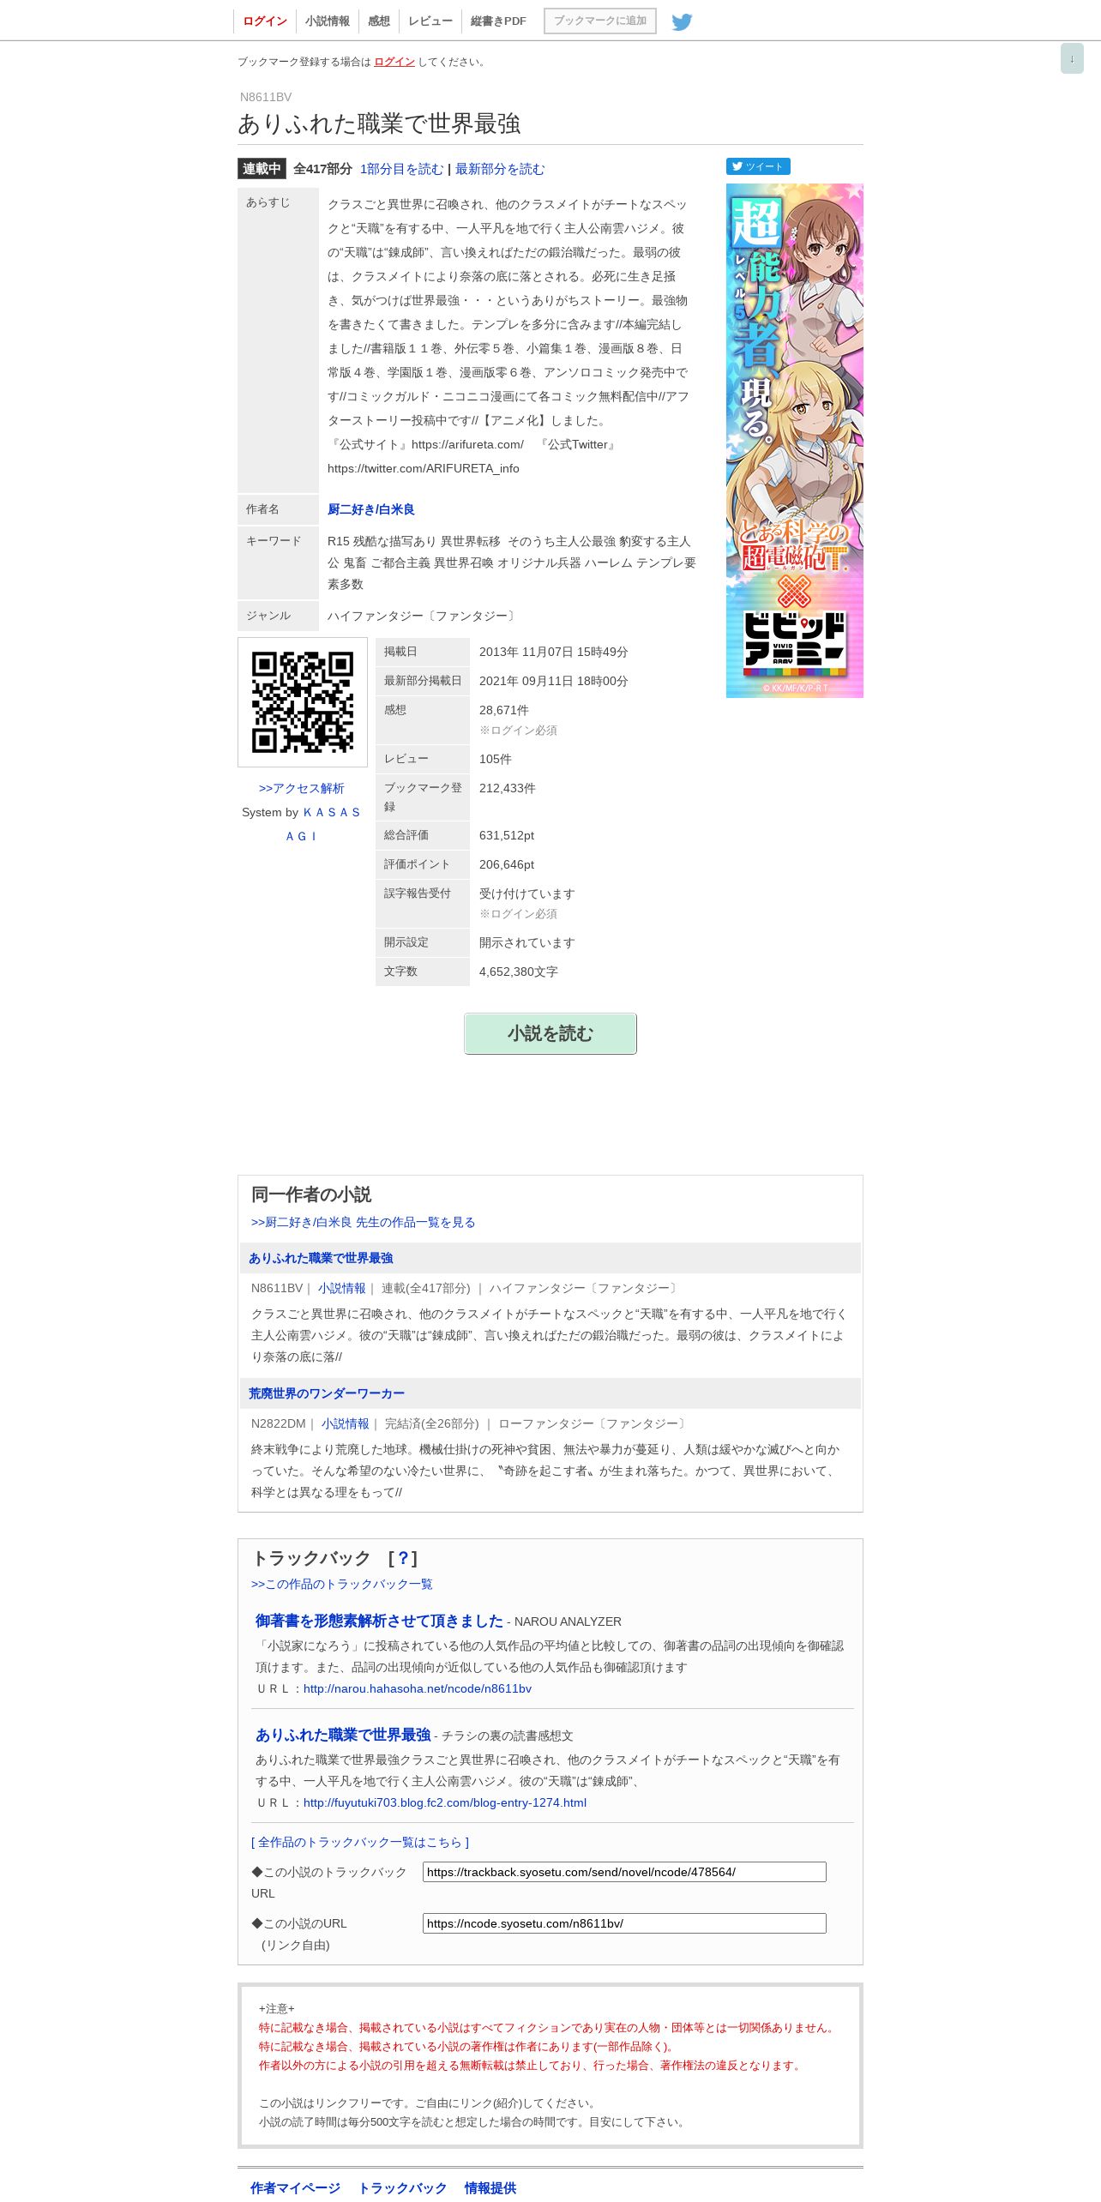
Task: Click the 4,652,380文字 character count
Action: (x=519, y=972)
